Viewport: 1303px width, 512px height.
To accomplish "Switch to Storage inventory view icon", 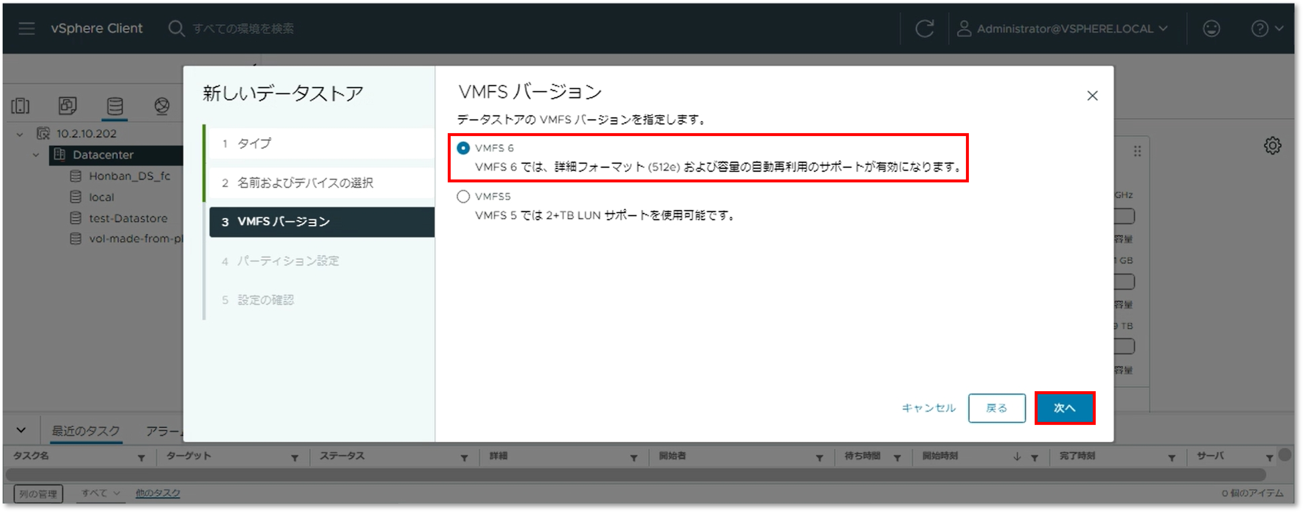I will tap(115, 106).
